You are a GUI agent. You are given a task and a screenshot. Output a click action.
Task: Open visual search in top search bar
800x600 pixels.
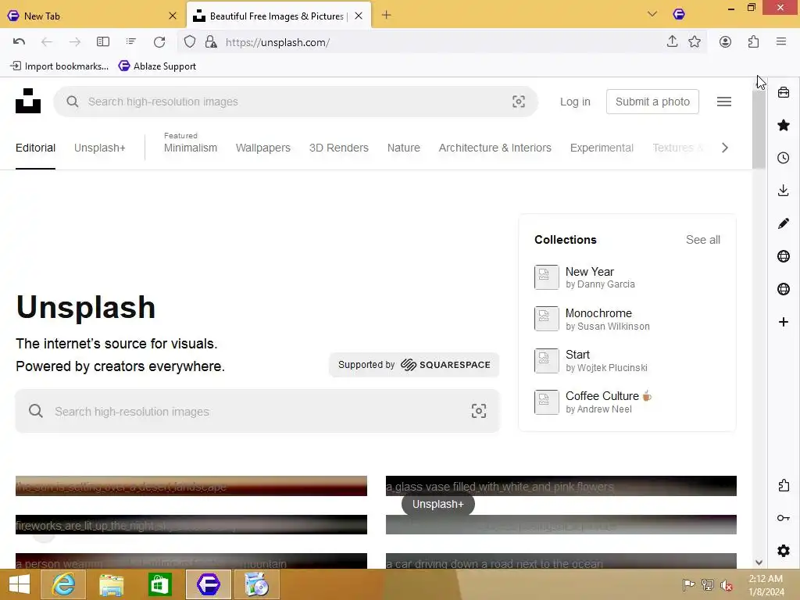tap(519, 102)
